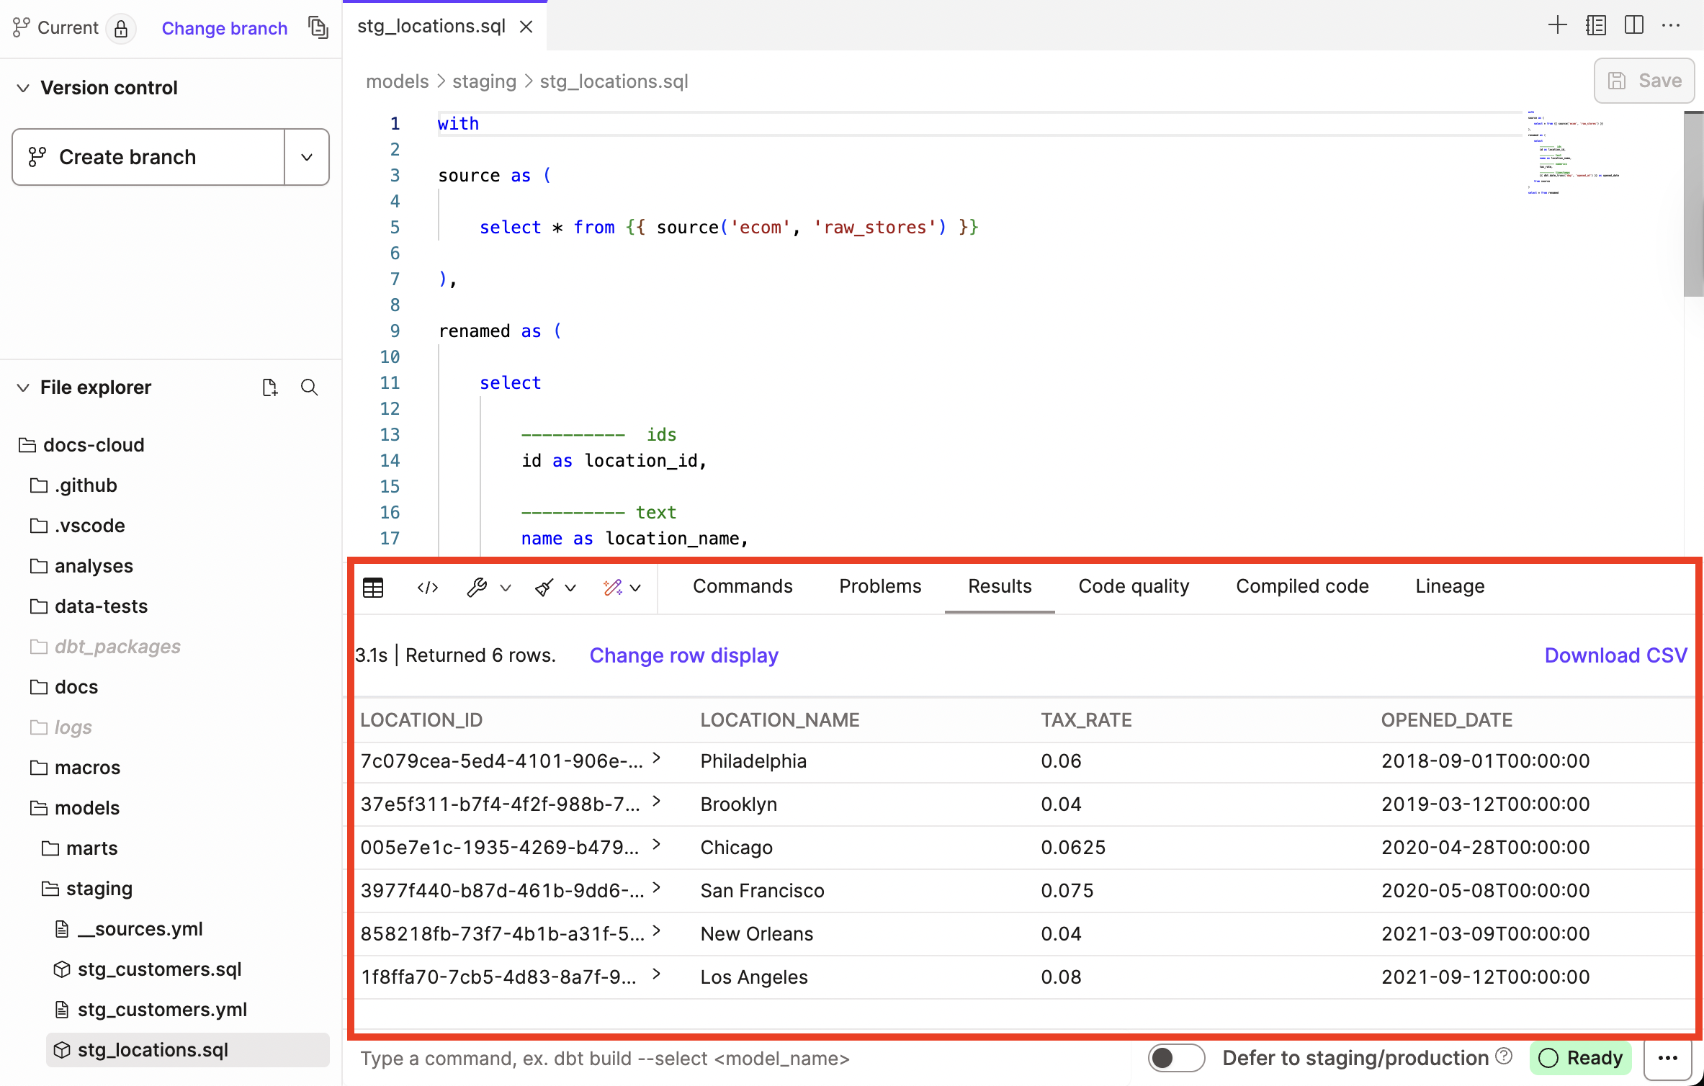Click the Change row display link
Image resolution: width=1704 pixels, height=1086 pixels.
[x=683, y=655]
